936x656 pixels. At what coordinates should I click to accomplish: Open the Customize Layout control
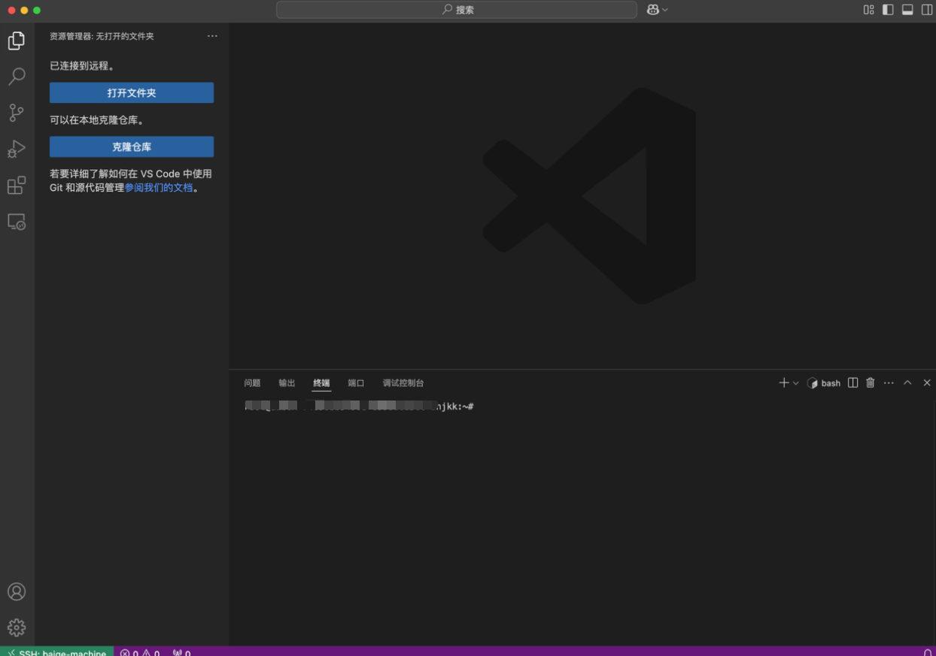point(868,10)
